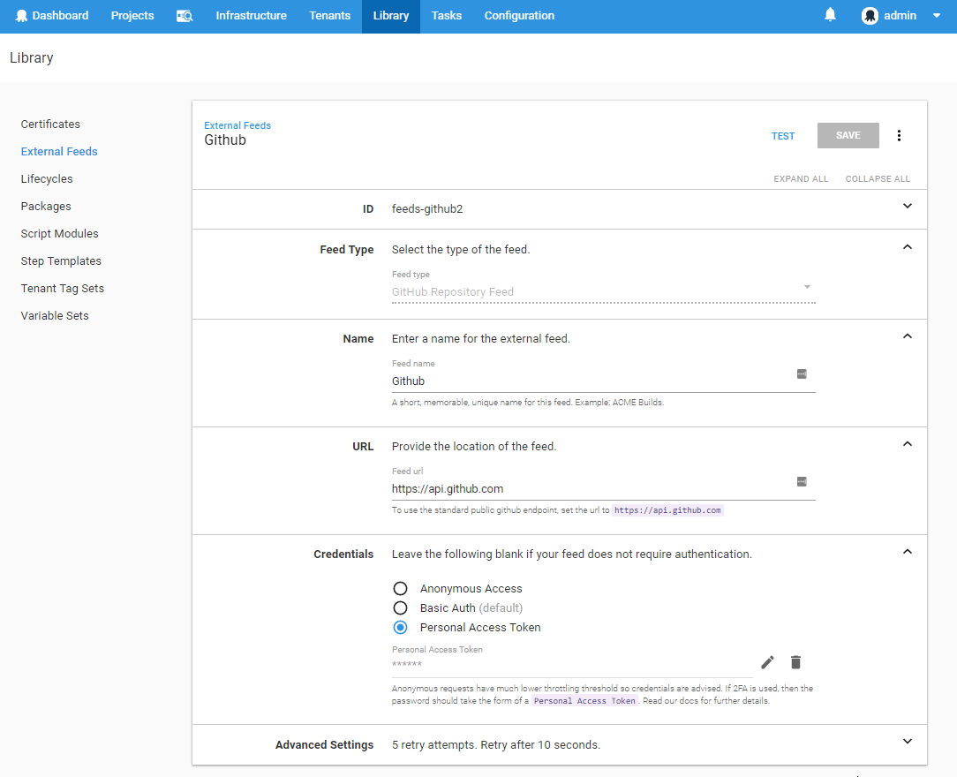This screenshot has width=957, height=777.
Task: Open the Infrastructure section
Action: click(x=251, y=15)
